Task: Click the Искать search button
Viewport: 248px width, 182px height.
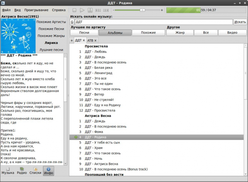Action: click(240, 22)
